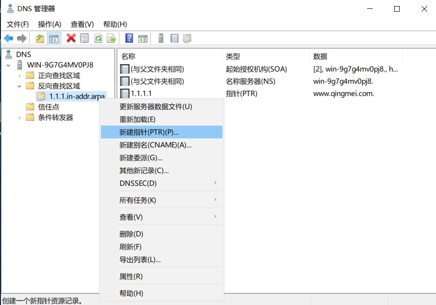Viewport: 436px width, 305px height.
Task: Choose 删除(D) from context menu
Action: pos(162,234)
